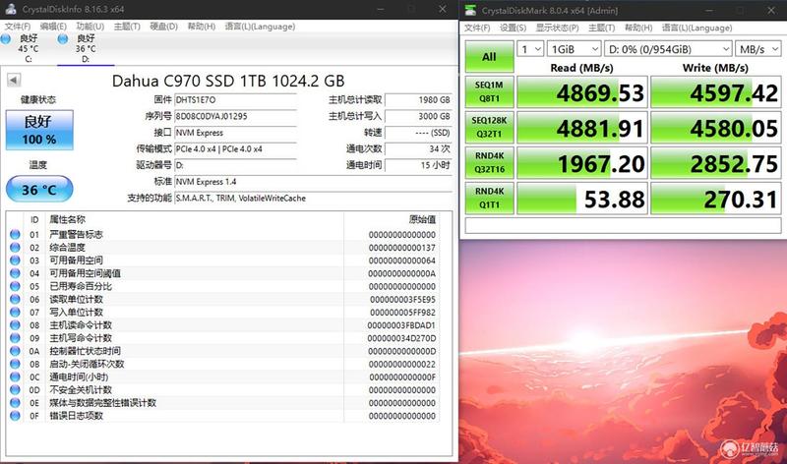787x464 pixels.
Task: Click status orb for attribute 07 写入单位计数
Action: point(15,312)
